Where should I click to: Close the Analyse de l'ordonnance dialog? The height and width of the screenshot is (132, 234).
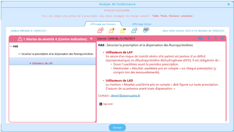(x=228, y=4)
